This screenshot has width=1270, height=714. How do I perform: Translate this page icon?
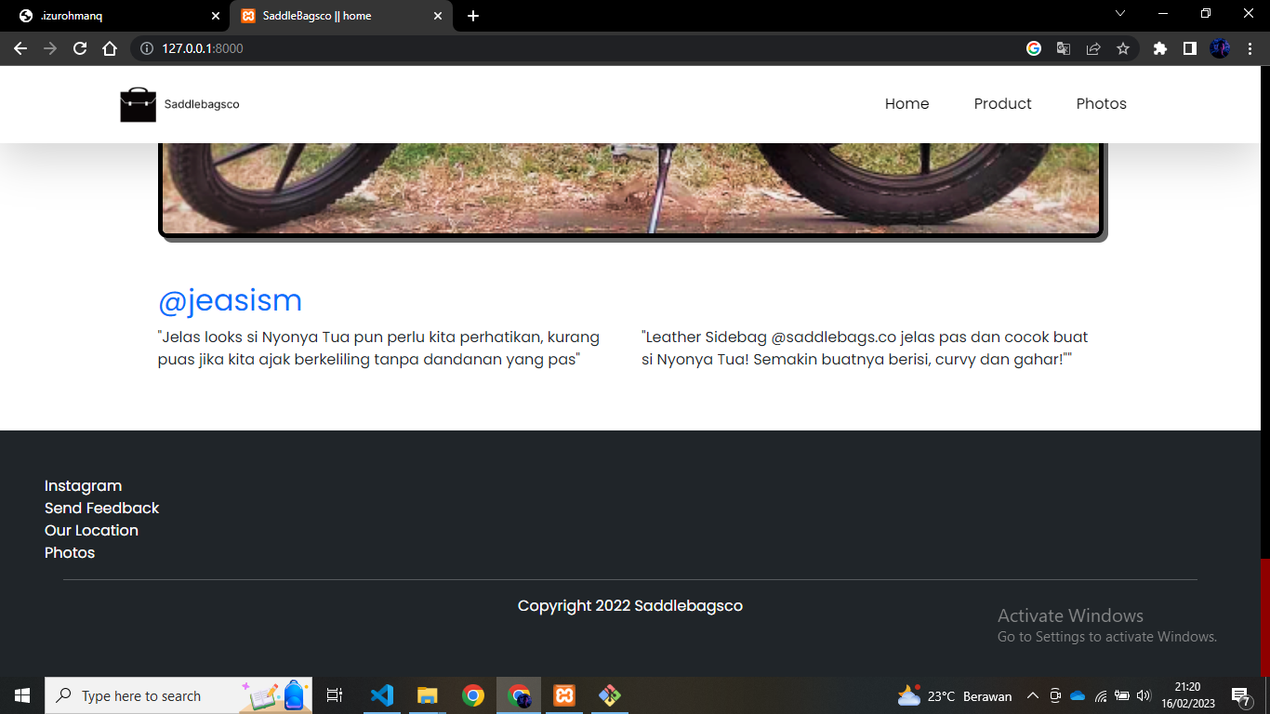[1064, 48]
